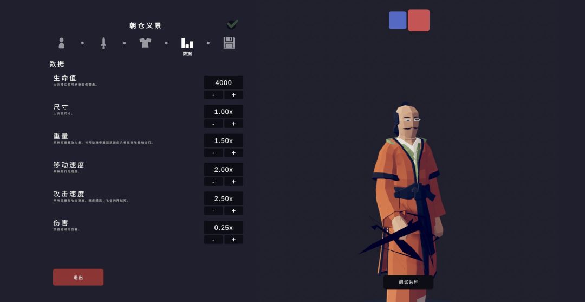Open the shirt clothing tab icon
Viewport: 585px width, 302px height.
pos(145,42)
